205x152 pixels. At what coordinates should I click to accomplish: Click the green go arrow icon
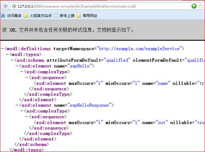(194, 6)
